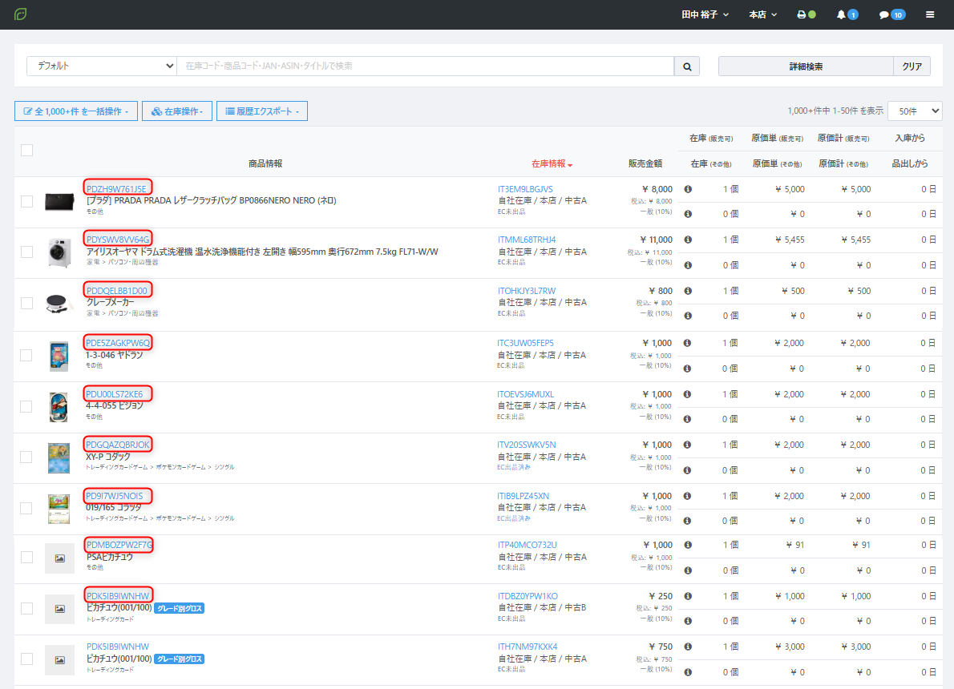
Task: Click the green leaf logo icon
Action: [x=21, y=14]
